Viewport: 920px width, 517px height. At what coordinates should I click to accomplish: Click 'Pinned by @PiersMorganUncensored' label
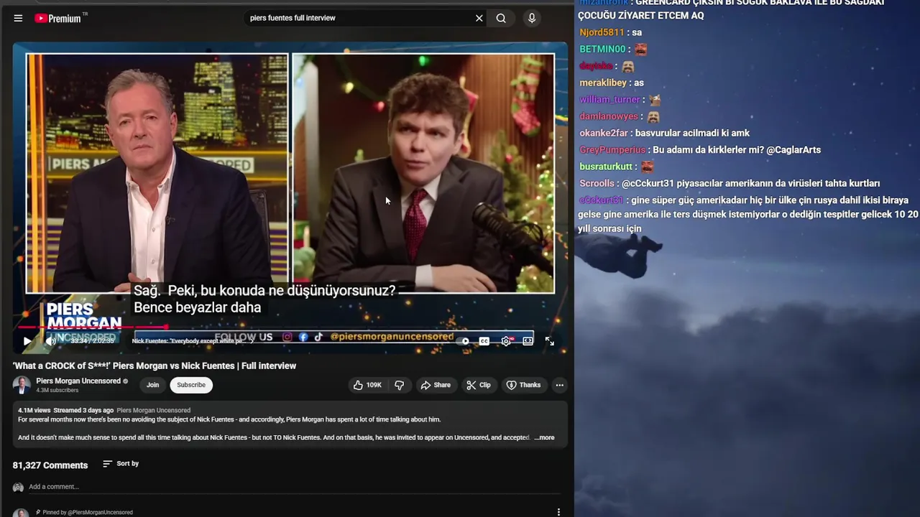87,512
